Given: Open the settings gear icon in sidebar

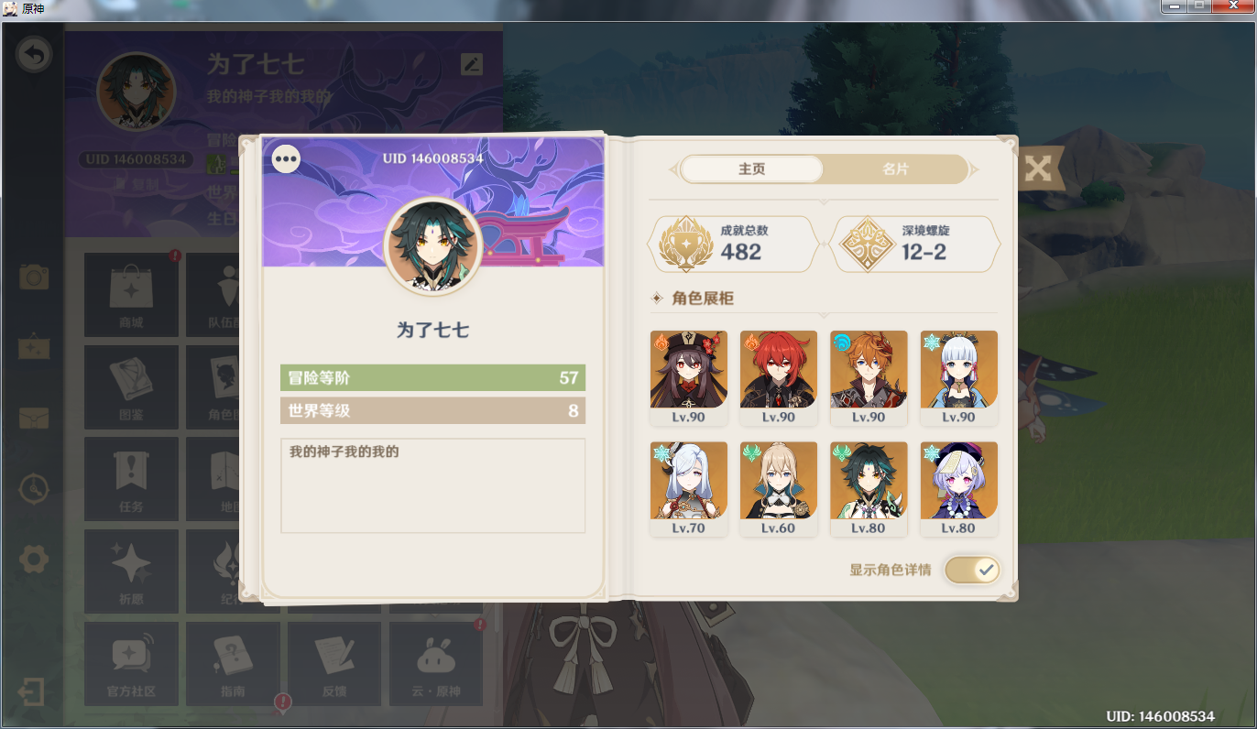Looking at the screenshot, I should click(34, 559).
